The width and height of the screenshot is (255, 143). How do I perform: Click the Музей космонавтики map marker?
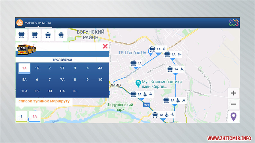[x=138, y=82]
